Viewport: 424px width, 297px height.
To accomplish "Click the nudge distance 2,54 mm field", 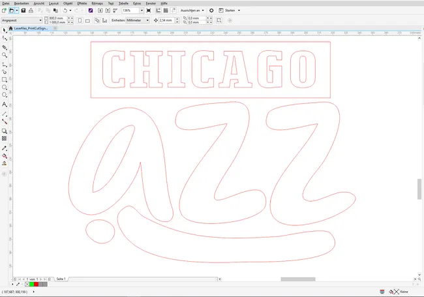I will (x=167, y=20).
